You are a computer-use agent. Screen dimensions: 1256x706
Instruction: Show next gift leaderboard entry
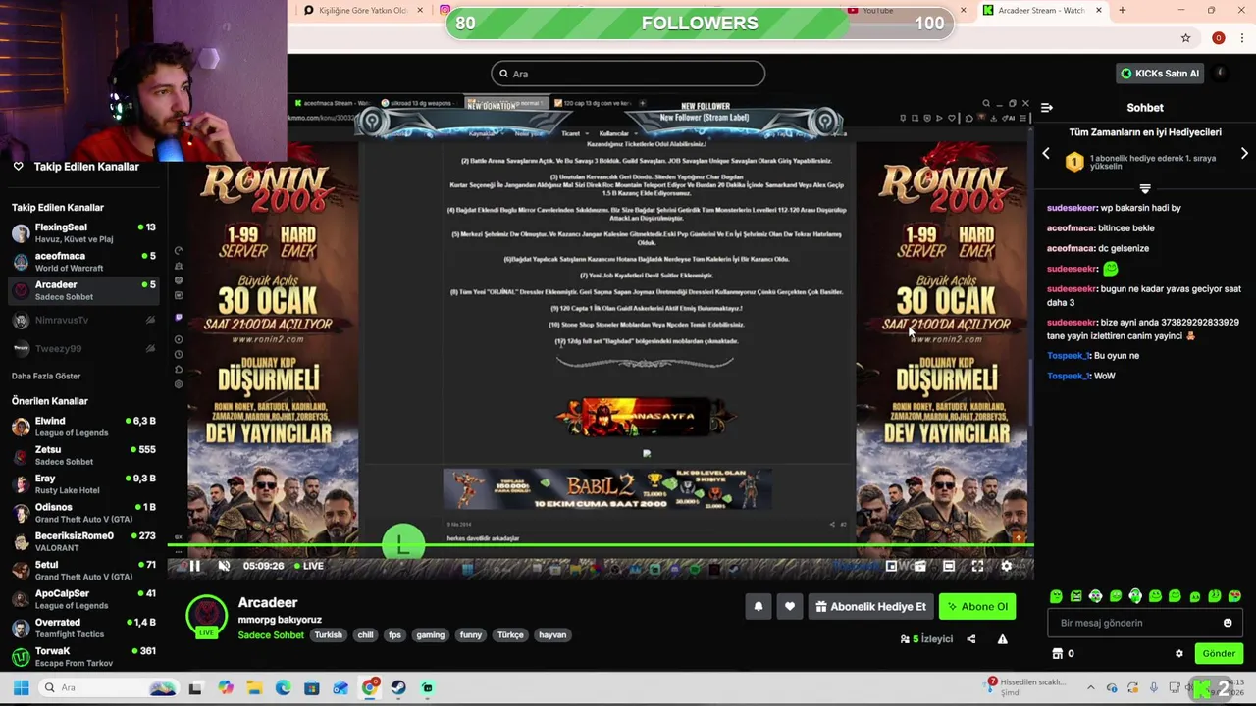(1244, 154)
